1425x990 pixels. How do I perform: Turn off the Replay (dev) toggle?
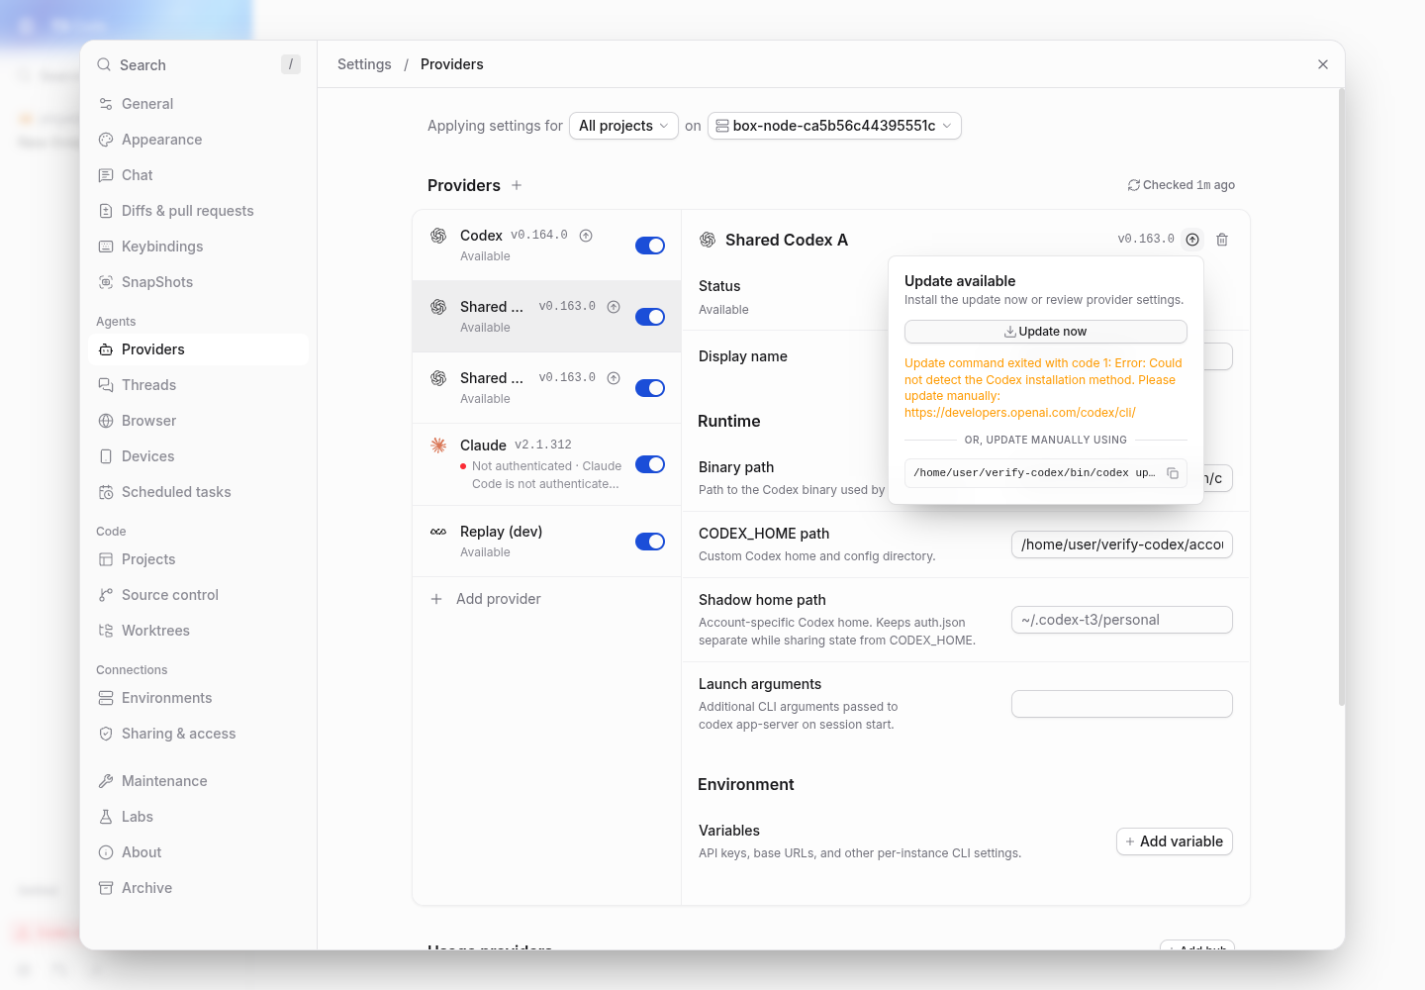coord(650,542)
